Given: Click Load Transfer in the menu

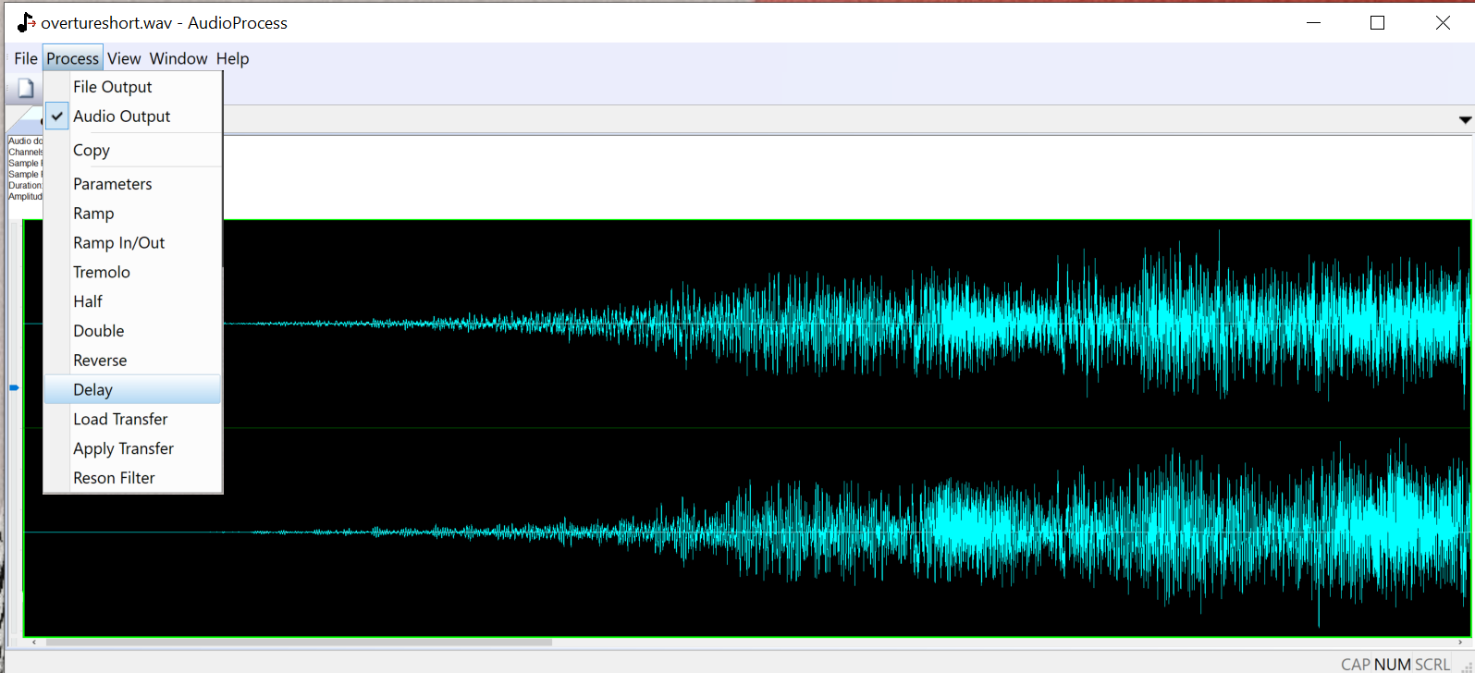Looking at the screenshot, I should [x=120, y=420].
